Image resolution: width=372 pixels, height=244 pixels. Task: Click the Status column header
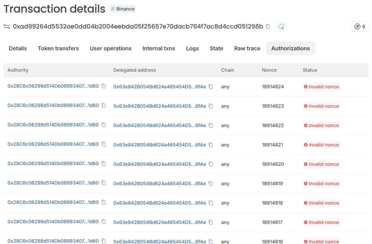pyautogui.click(x=310, y=70)
